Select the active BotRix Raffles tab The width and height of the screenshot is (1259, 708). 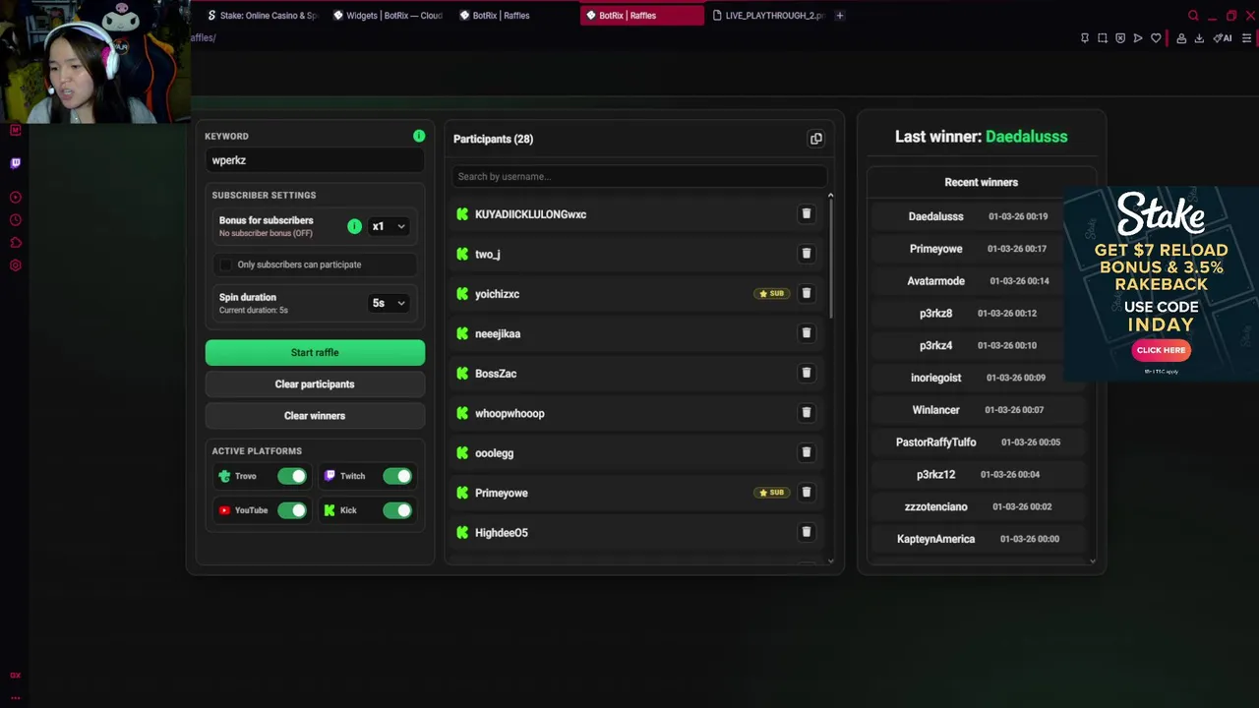(x=641, y=16)
